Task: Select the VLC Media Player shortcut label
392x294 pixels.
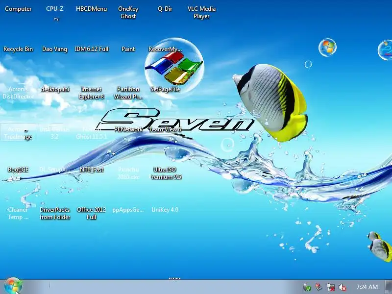Action: (201, 13)
